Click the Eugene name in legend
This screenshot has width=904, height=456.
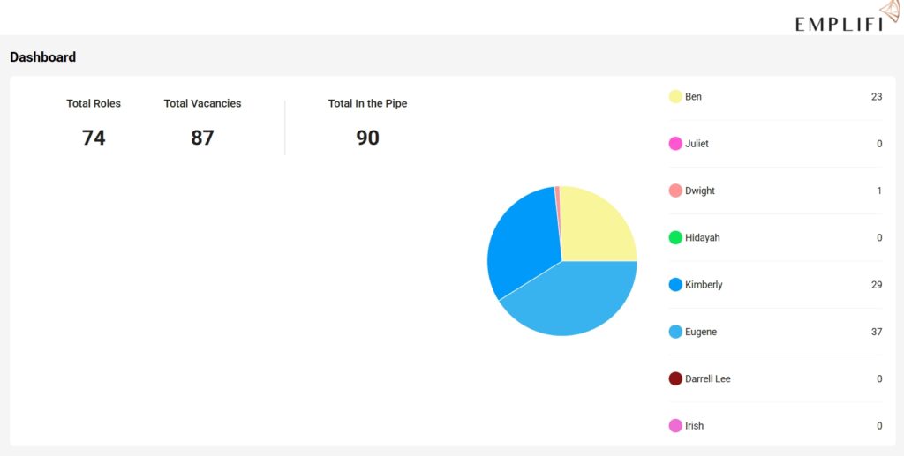point(701,332)
